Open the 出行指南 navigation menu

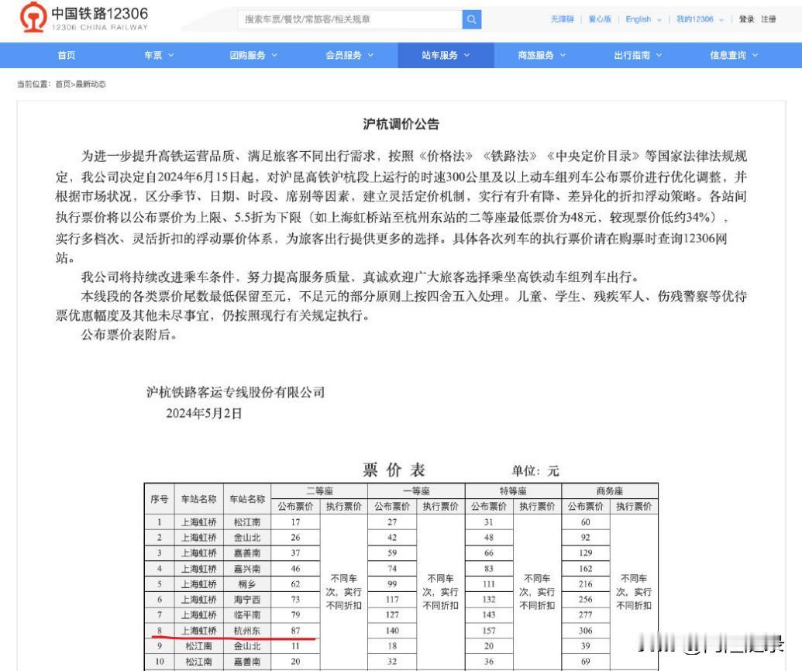click(x=638, y=55)
